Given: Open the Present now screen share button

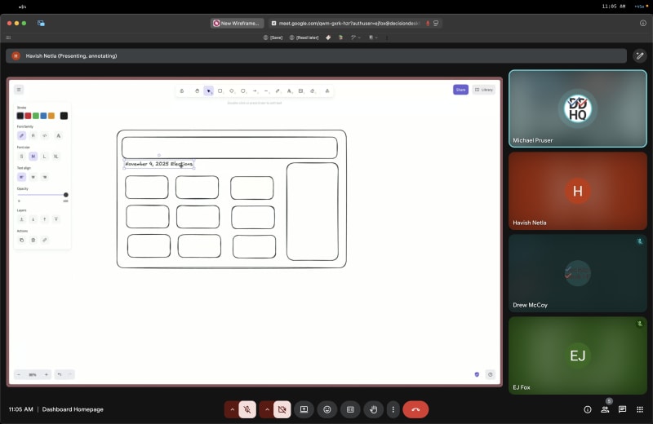Looking at the screenshot, I should coord(304,409).
